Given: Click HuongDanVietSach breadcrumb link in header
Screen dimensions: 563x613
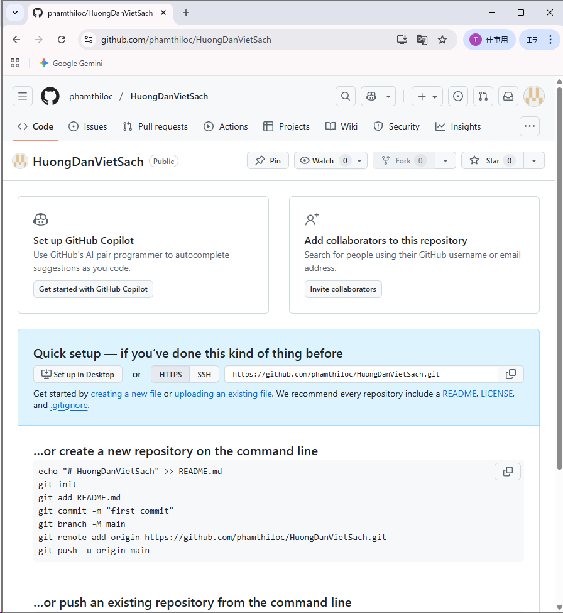Looking at the screenshot, I should pos(169,96).
